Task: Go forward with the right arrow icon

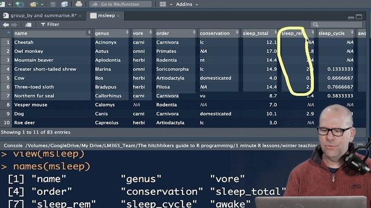Action: [x=14, y=24]
